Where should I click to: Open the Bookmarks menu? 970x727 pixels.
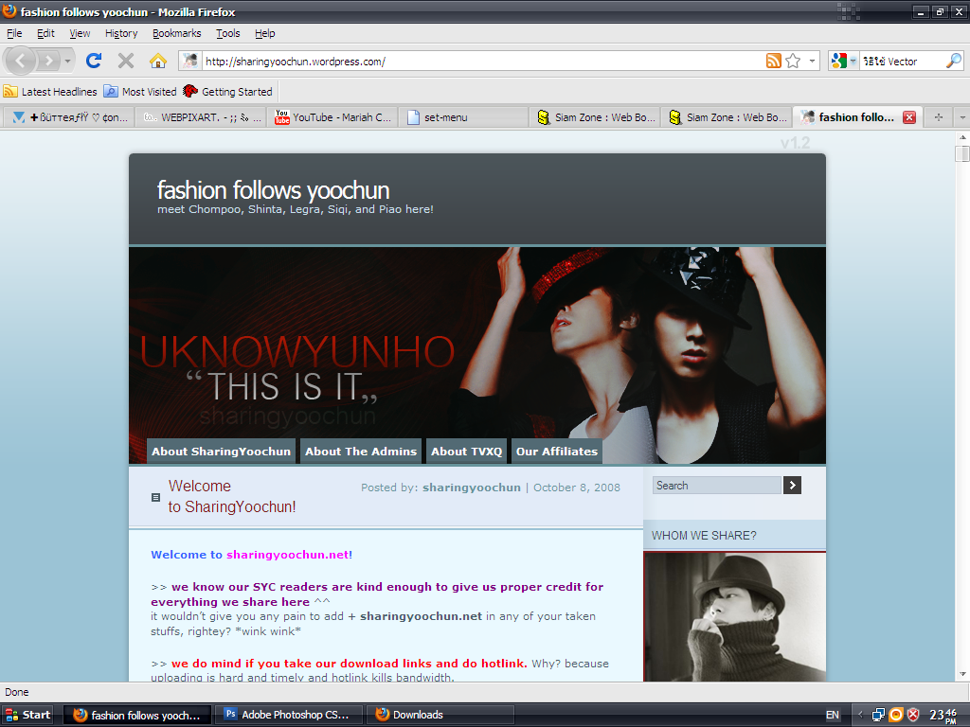[x=177, y=33]
